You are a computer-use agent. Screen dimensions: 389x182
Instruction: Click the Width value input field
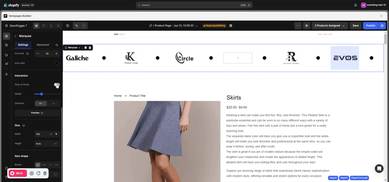42,134
